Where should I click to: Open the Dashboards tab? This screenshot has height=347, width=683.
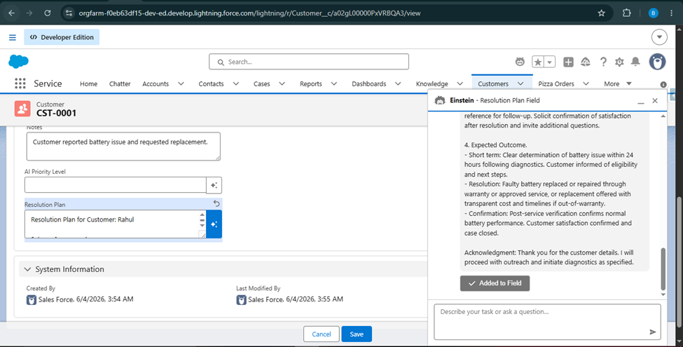(369, 83)
